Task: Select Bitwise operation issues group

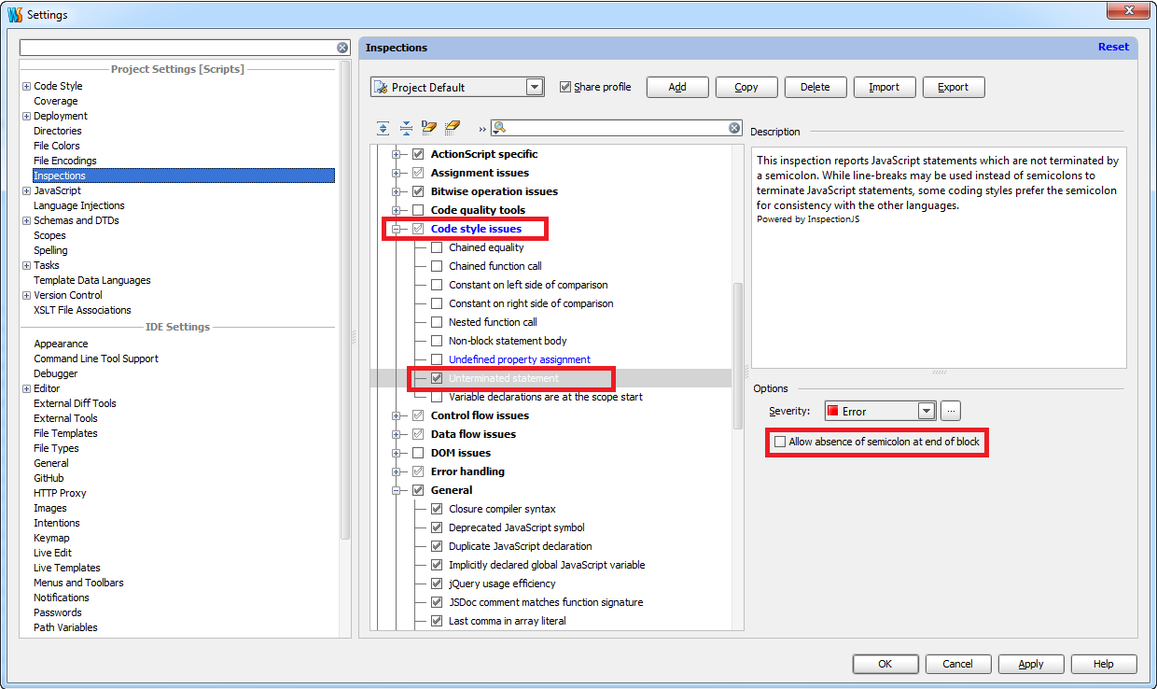Action: 495,191
